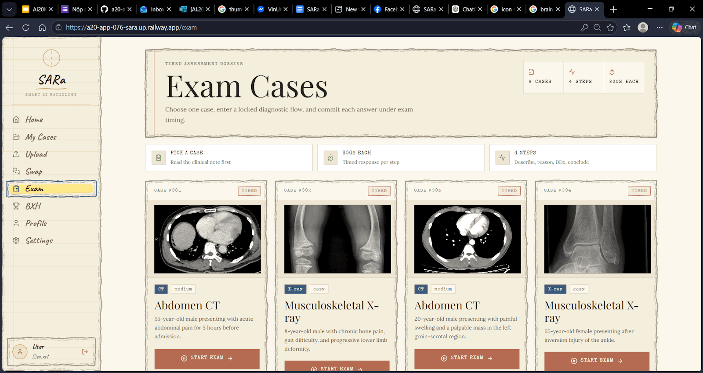Start exam for Case #004 ankle X-ray

[x=597, y=361]
